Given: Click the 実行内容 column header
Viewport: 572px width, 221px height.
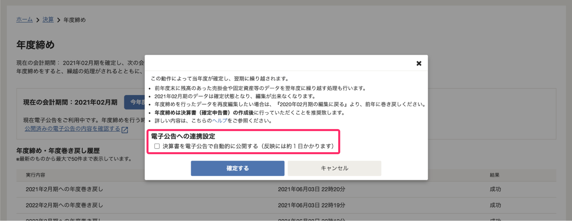Looking at the screenshot, I should click(x=35, y=175).
